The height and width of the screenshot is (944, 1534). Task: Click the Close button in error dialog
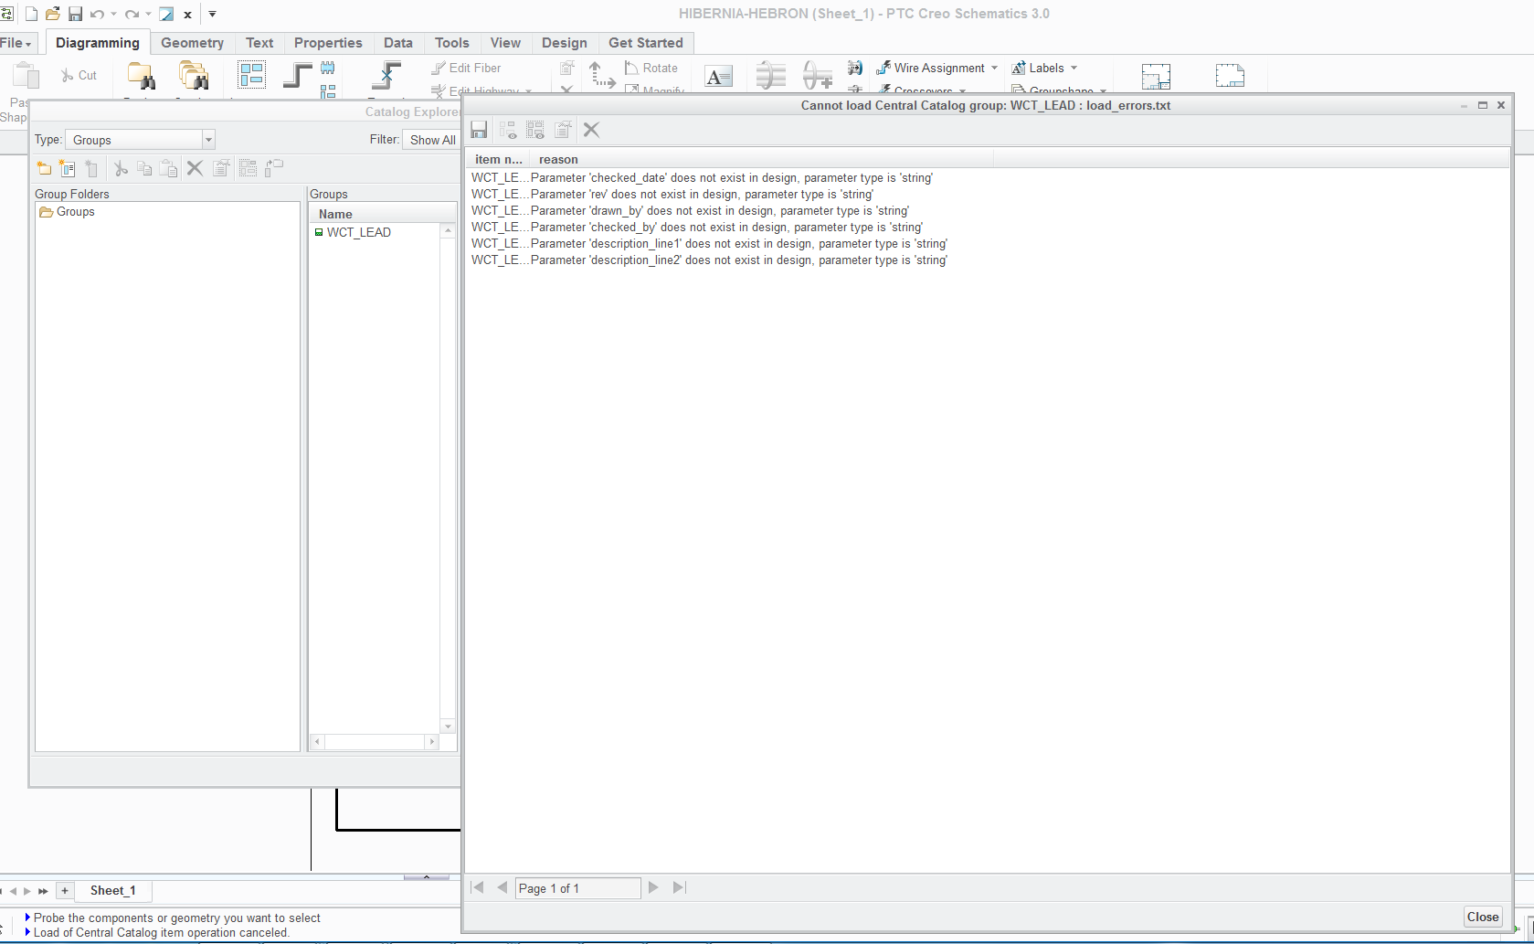coord(1482,917)
